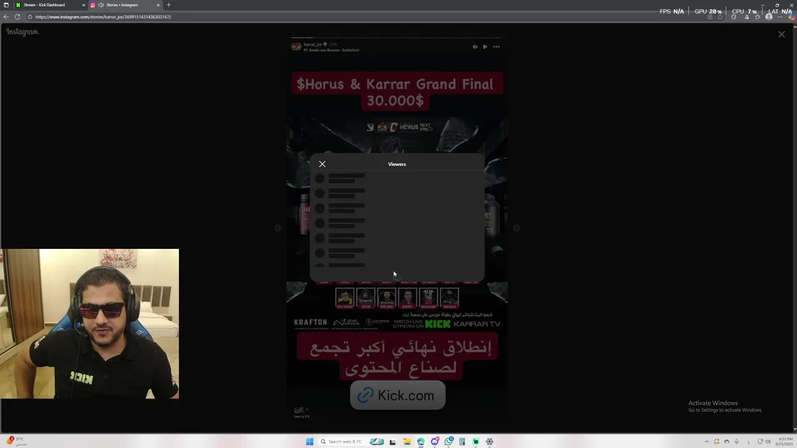This screenshot has width=797, height=448.
Task: Reload the Instagram page
Action: pos(17,17)
